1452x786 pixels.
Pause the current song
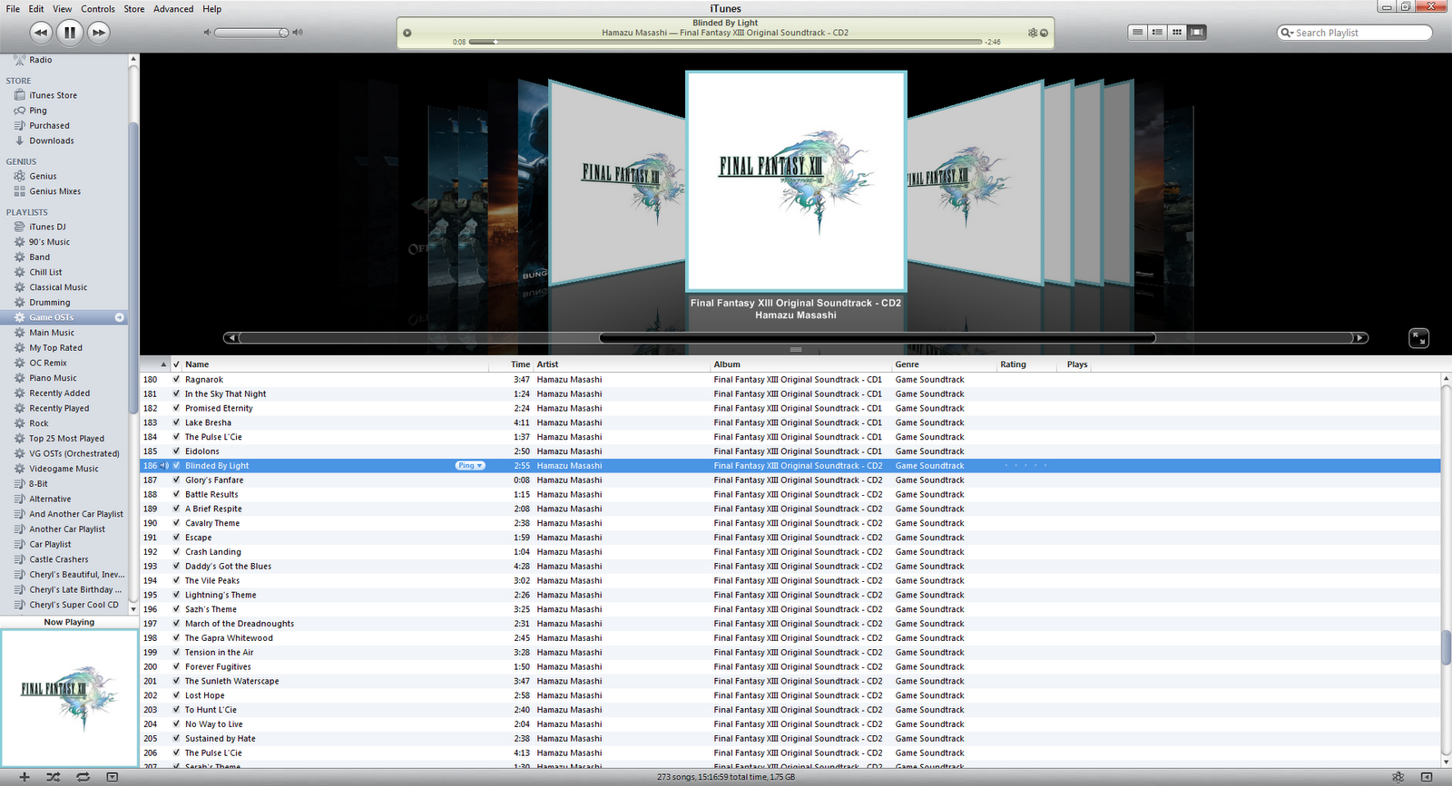pos(70,33)
